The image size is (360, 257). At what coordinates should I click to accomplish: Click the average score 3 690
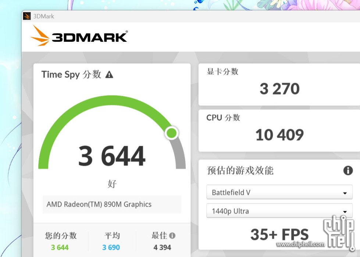pos(111,247)
